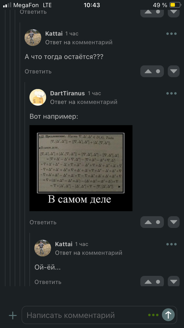Send the comment with the arrow button
This screenshot has width=184, height=328.
click(168, 315)
